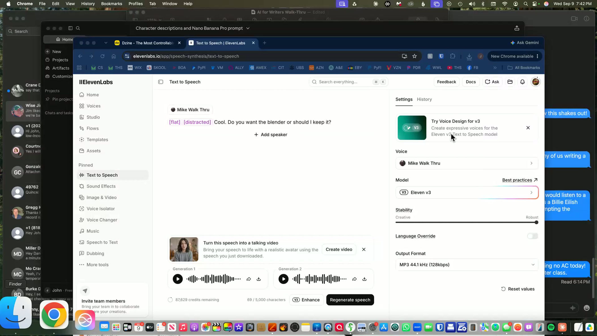Click the Enhance button
Screen dimensions: 597x336
pyautogui.click(x=306, y=300)
